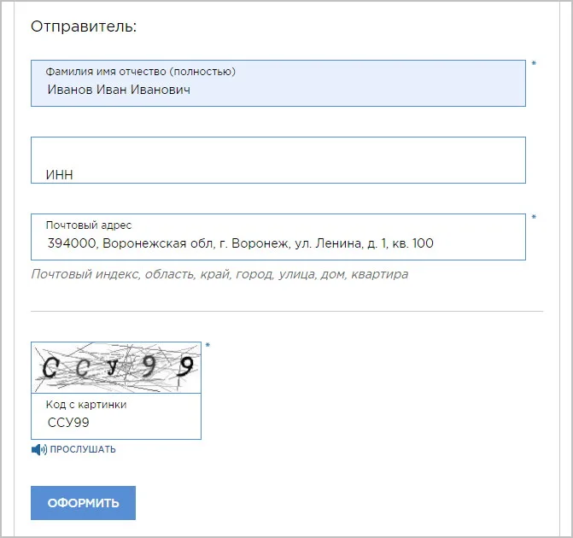
Task: Click the asterisk next to the captcha image
Action: click(208, 345)
